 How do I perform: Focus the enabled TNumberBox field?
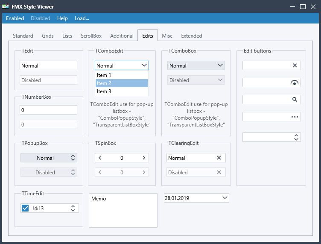pyautogui.click(x=48, y=110)
